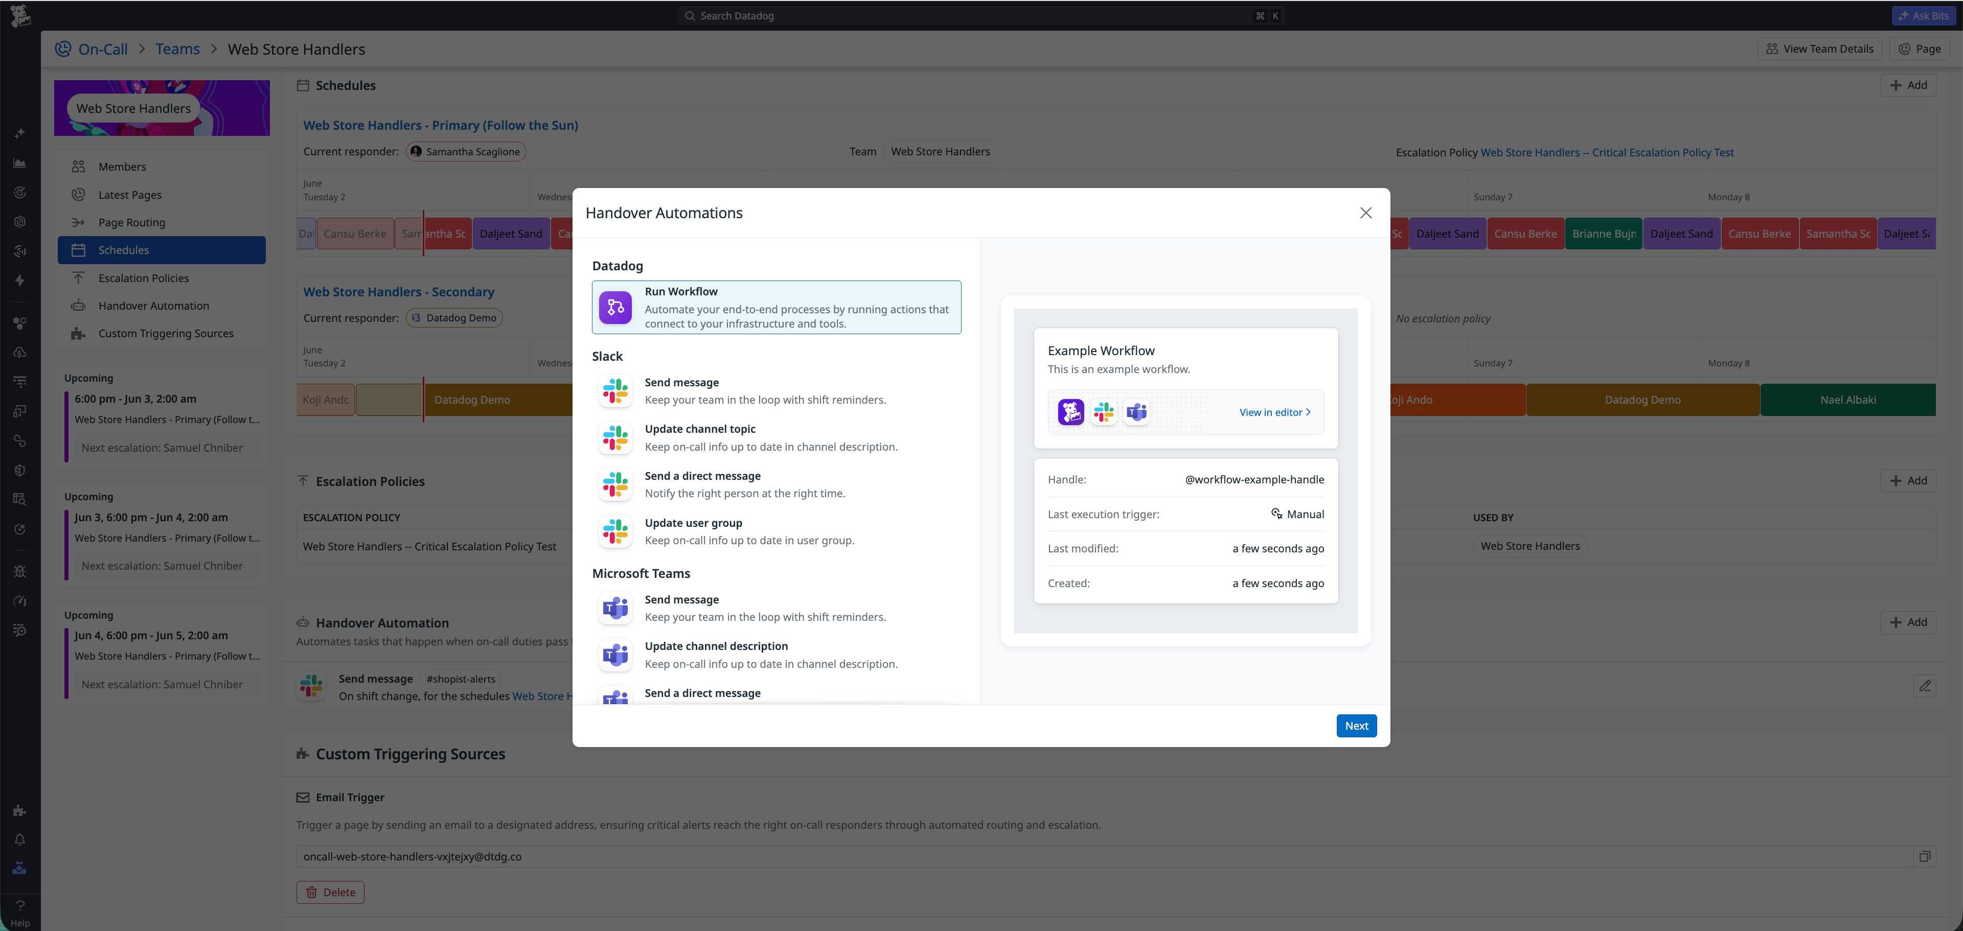Click the oncall email address field

[x=1104, y=856]
